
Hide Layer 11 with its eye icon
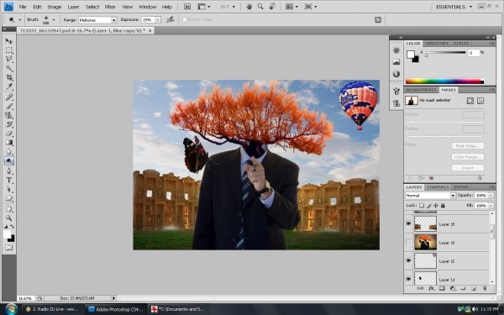pos(408,279)
